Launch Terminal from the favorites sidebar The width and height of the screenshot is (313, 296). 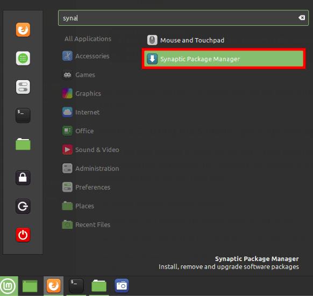coord(23,115)
